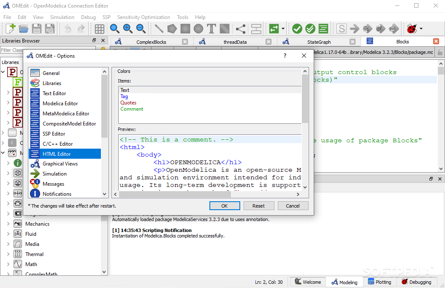Click the Redo arrow icon
The image size is (445, 288).
(x=81, y=29)
